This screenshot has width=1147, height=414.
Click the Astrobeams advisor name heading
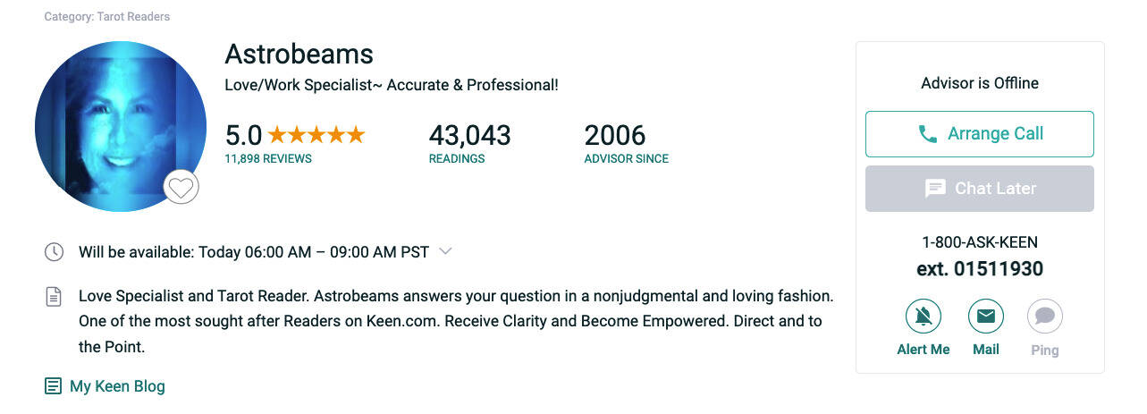[x=299, y=54]
